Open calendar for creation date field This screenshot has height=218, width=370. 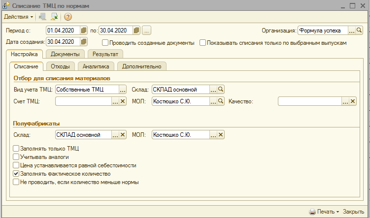[83, 42]
